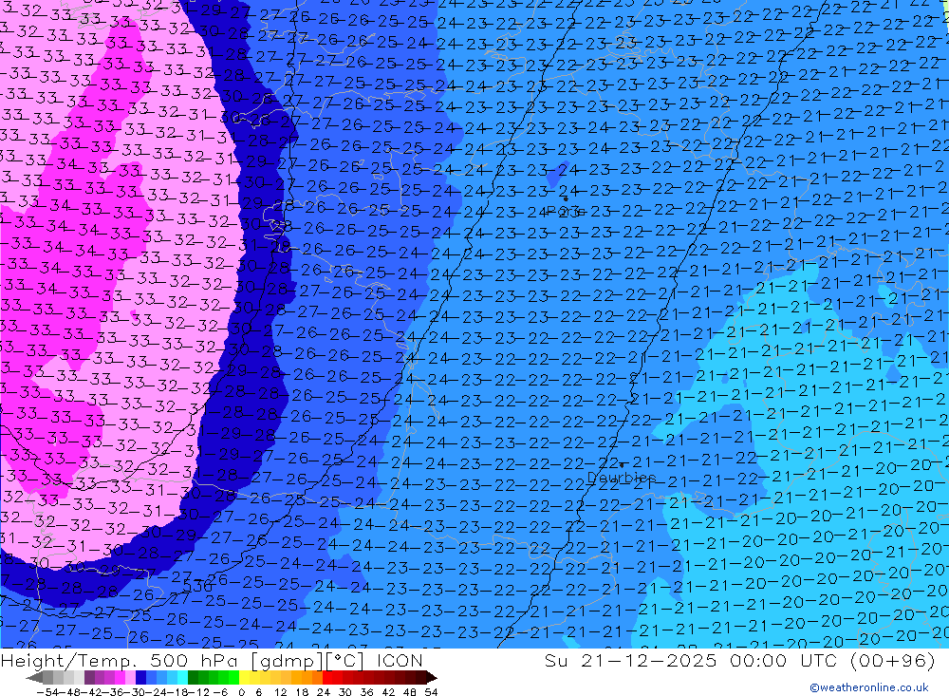Click the weatheronline.co.uk copyright link
Screen dimensions: 949x696
coord(869,687)
